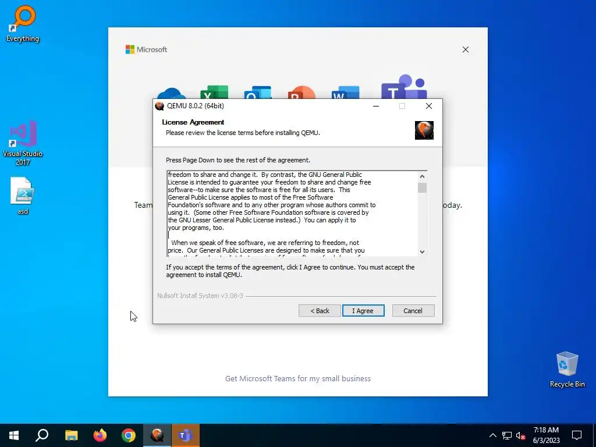Screen dimensions: 596x447
Task: Open taskbar search
Action: coord(42,435)
